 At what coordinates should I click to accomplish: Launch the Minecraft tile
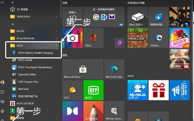[x=138, y=38]
